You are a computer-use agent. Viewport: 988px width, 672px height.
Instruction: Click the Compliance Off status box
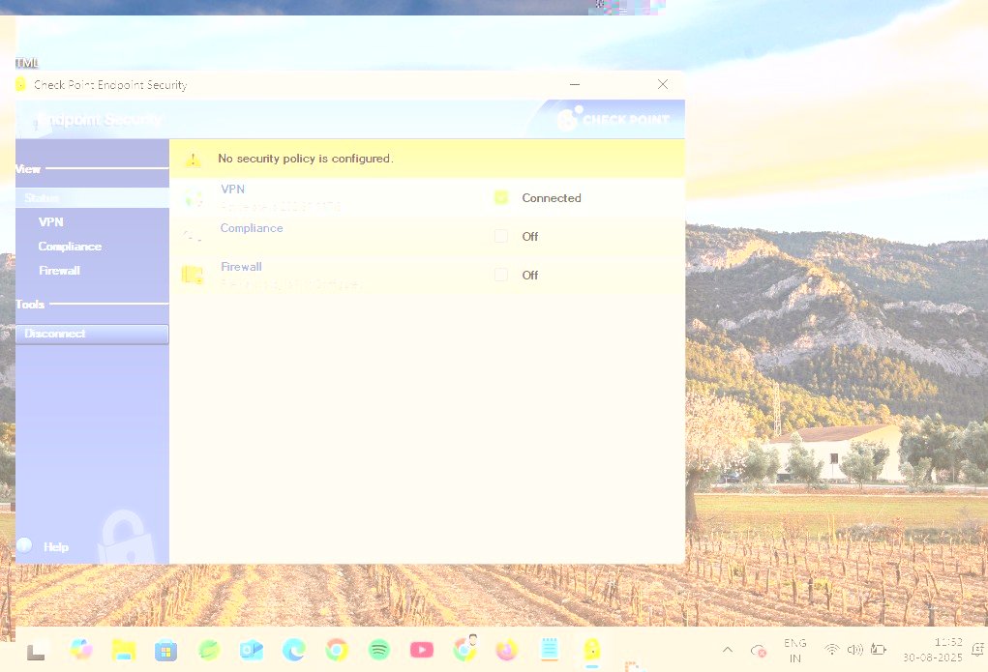click(501, 236)
